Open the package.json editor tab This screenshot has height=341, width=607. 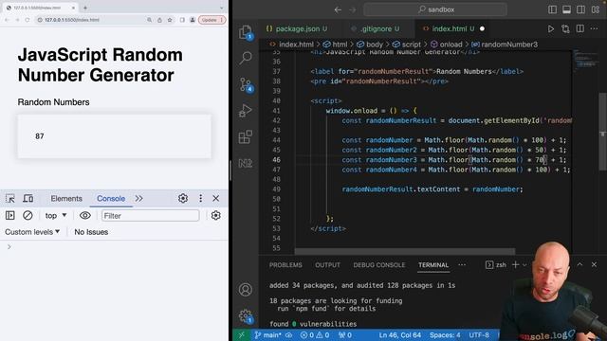297,29
